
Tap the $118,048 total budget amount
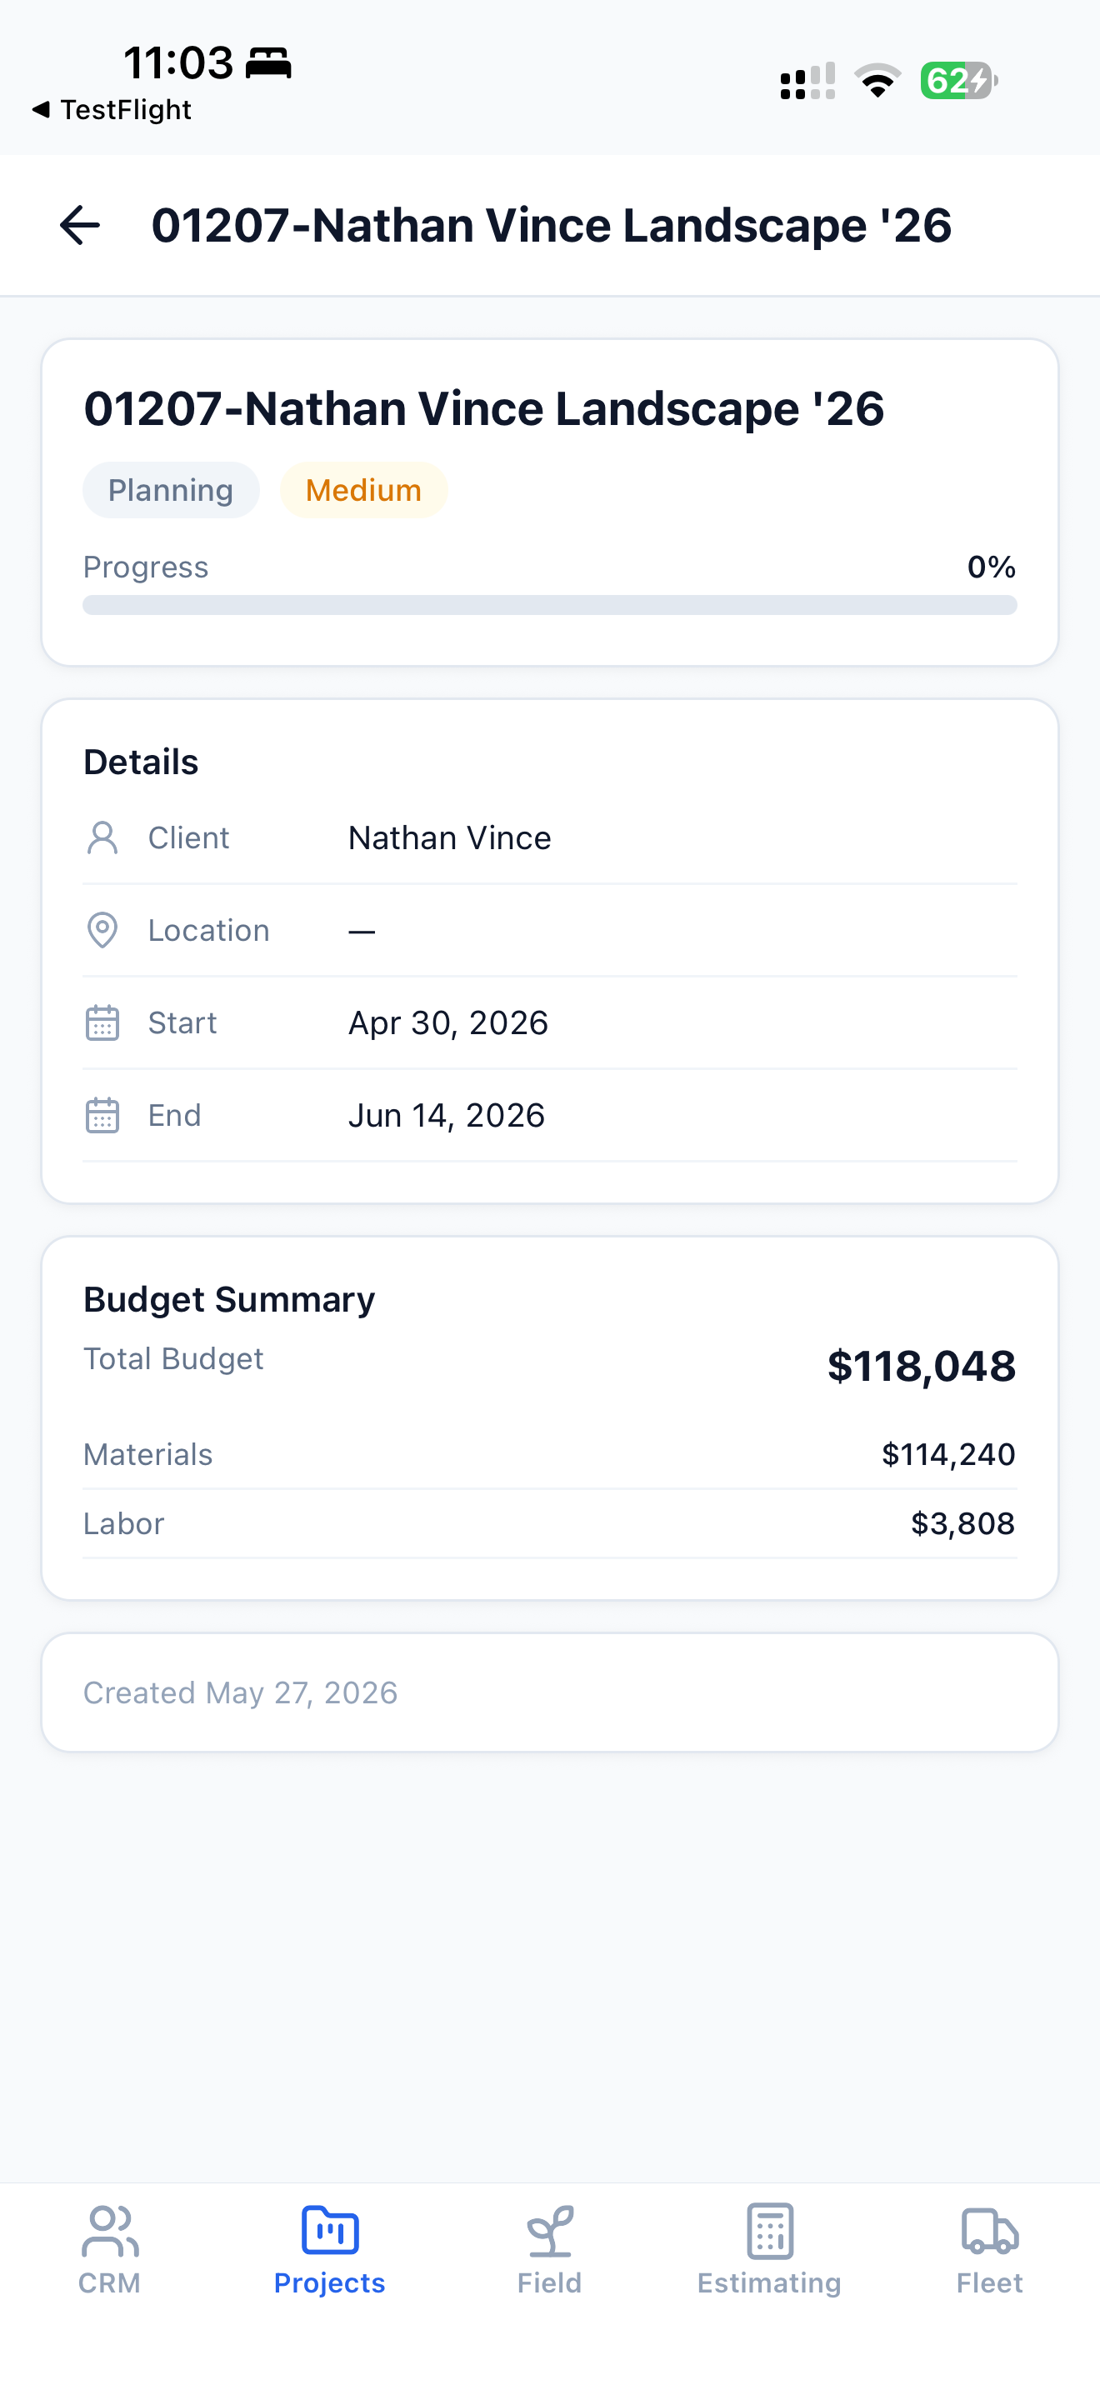922,1366
